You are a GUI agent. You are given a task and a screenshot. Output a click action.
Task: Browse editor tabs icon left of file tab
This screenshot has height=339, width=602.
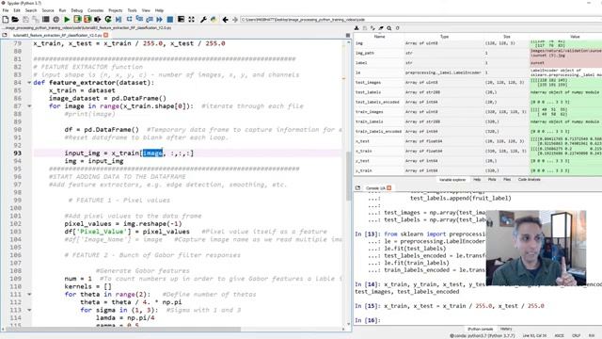point(5,35)
